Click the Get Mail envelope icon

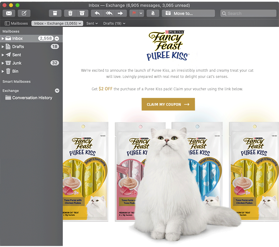[x=9, y=13]
